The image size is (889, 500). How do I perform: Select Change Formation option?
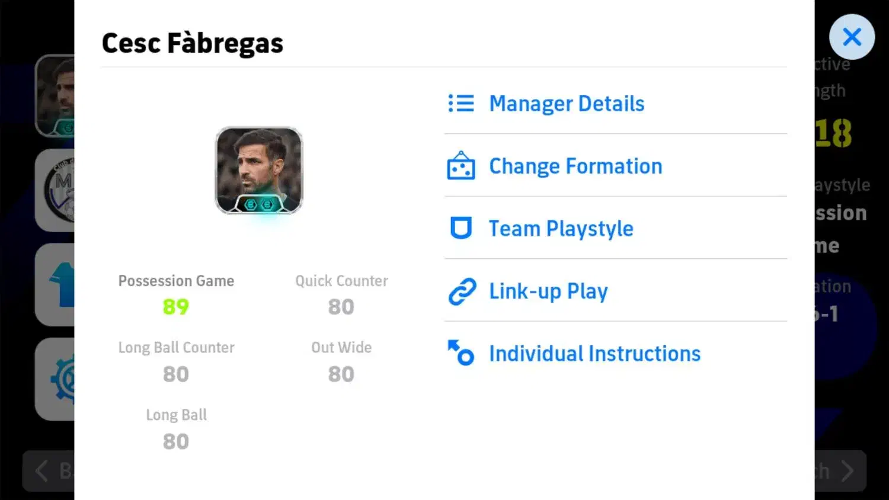click(575, 166)
